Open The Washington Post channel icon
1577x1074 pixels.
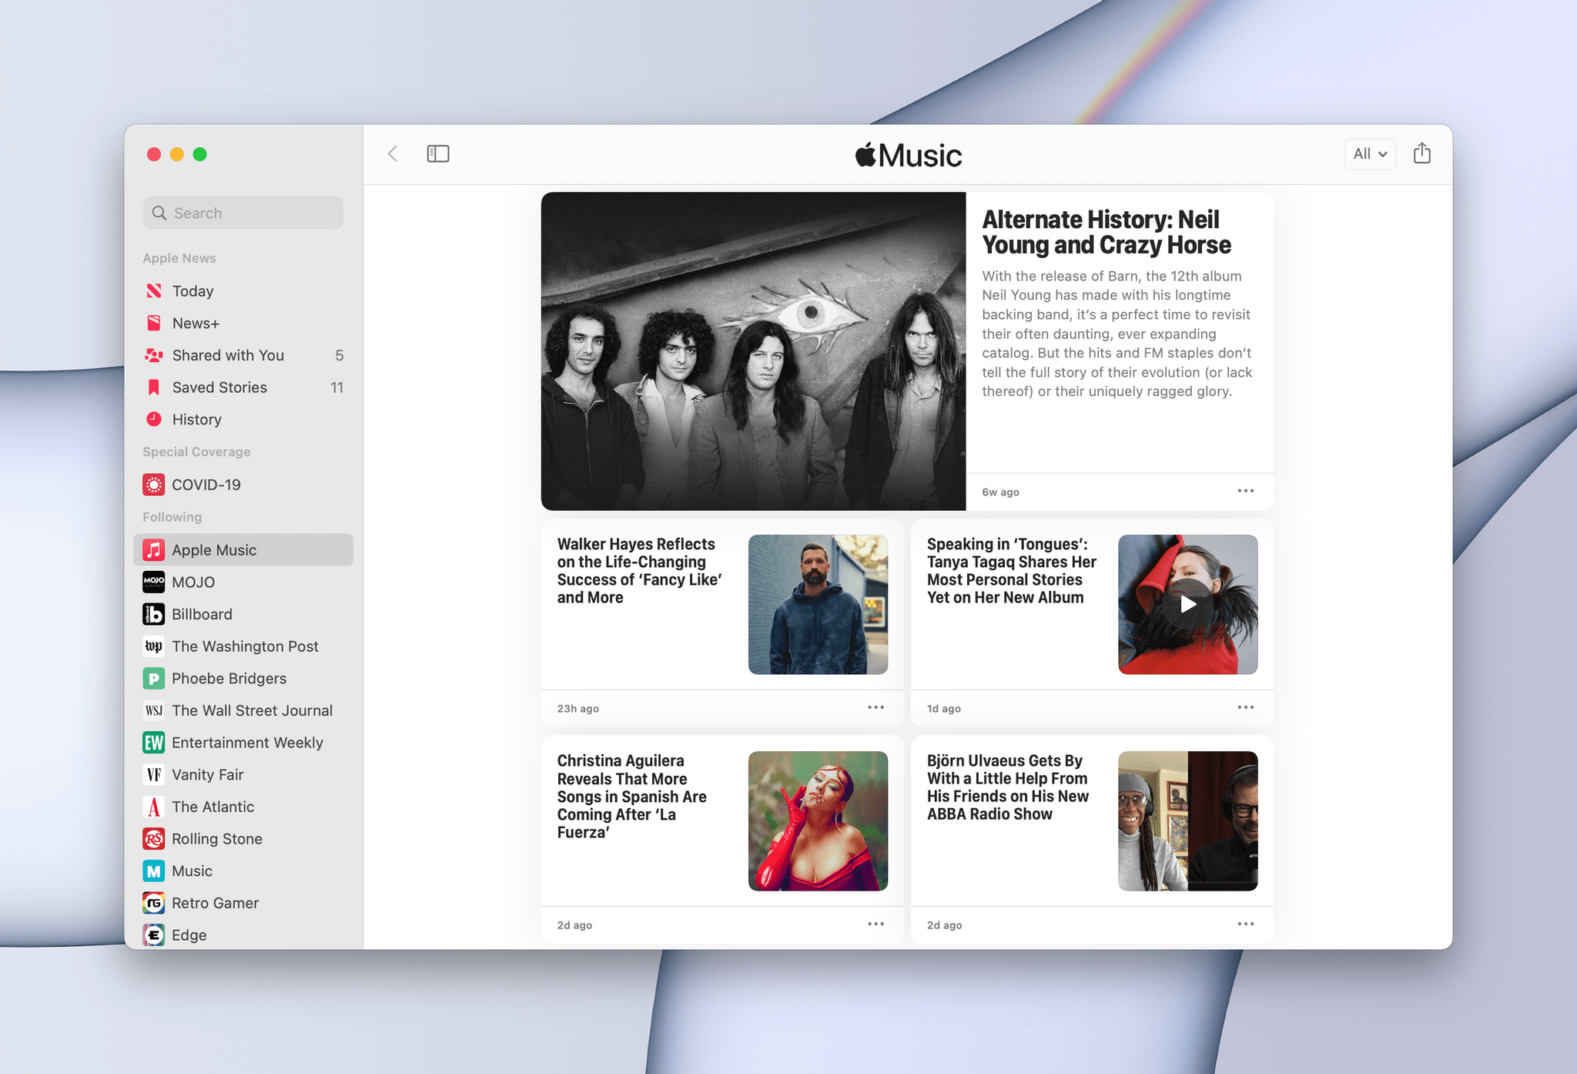154,646
